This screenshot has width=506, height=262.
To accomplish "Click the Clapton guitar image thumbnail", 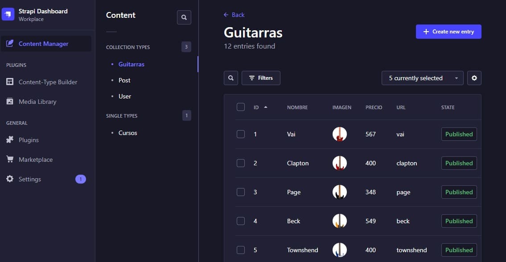I will tap(340, 163).
